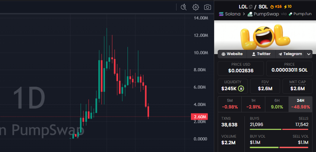Click the PRICE USD $0.002636 box
This screenshot has height=152, width=316.
pos(241,68)
